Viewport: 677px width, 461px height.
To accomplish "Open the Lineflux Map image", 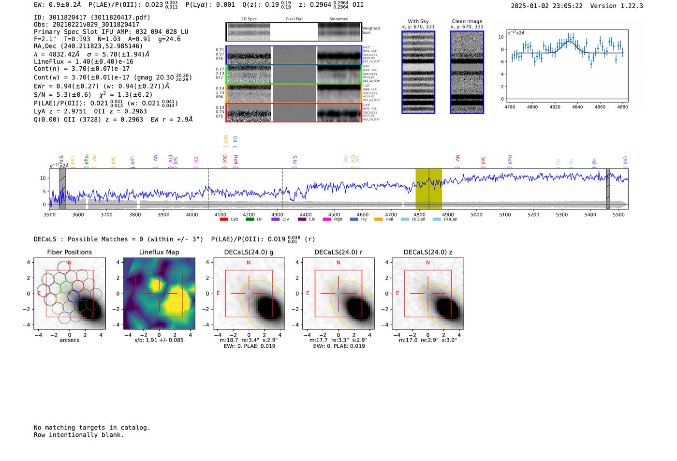I will 159,294.
